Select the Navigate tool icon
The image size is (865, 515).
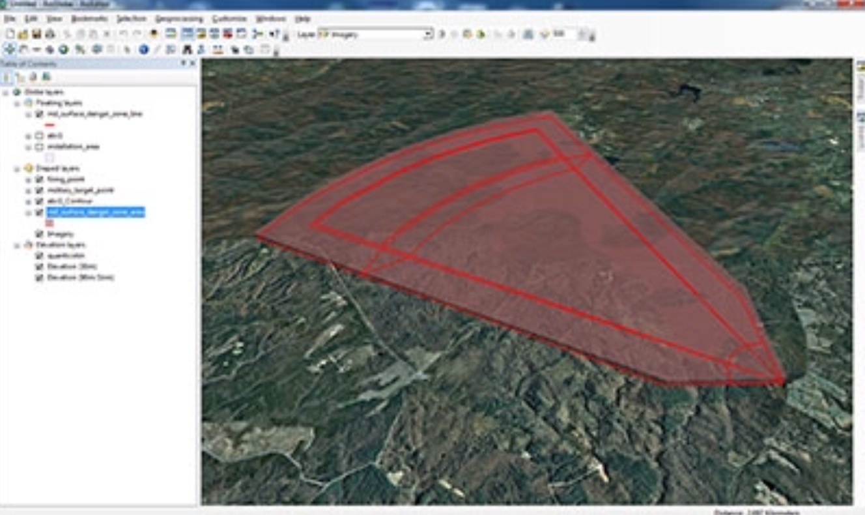tap(10, 50)
